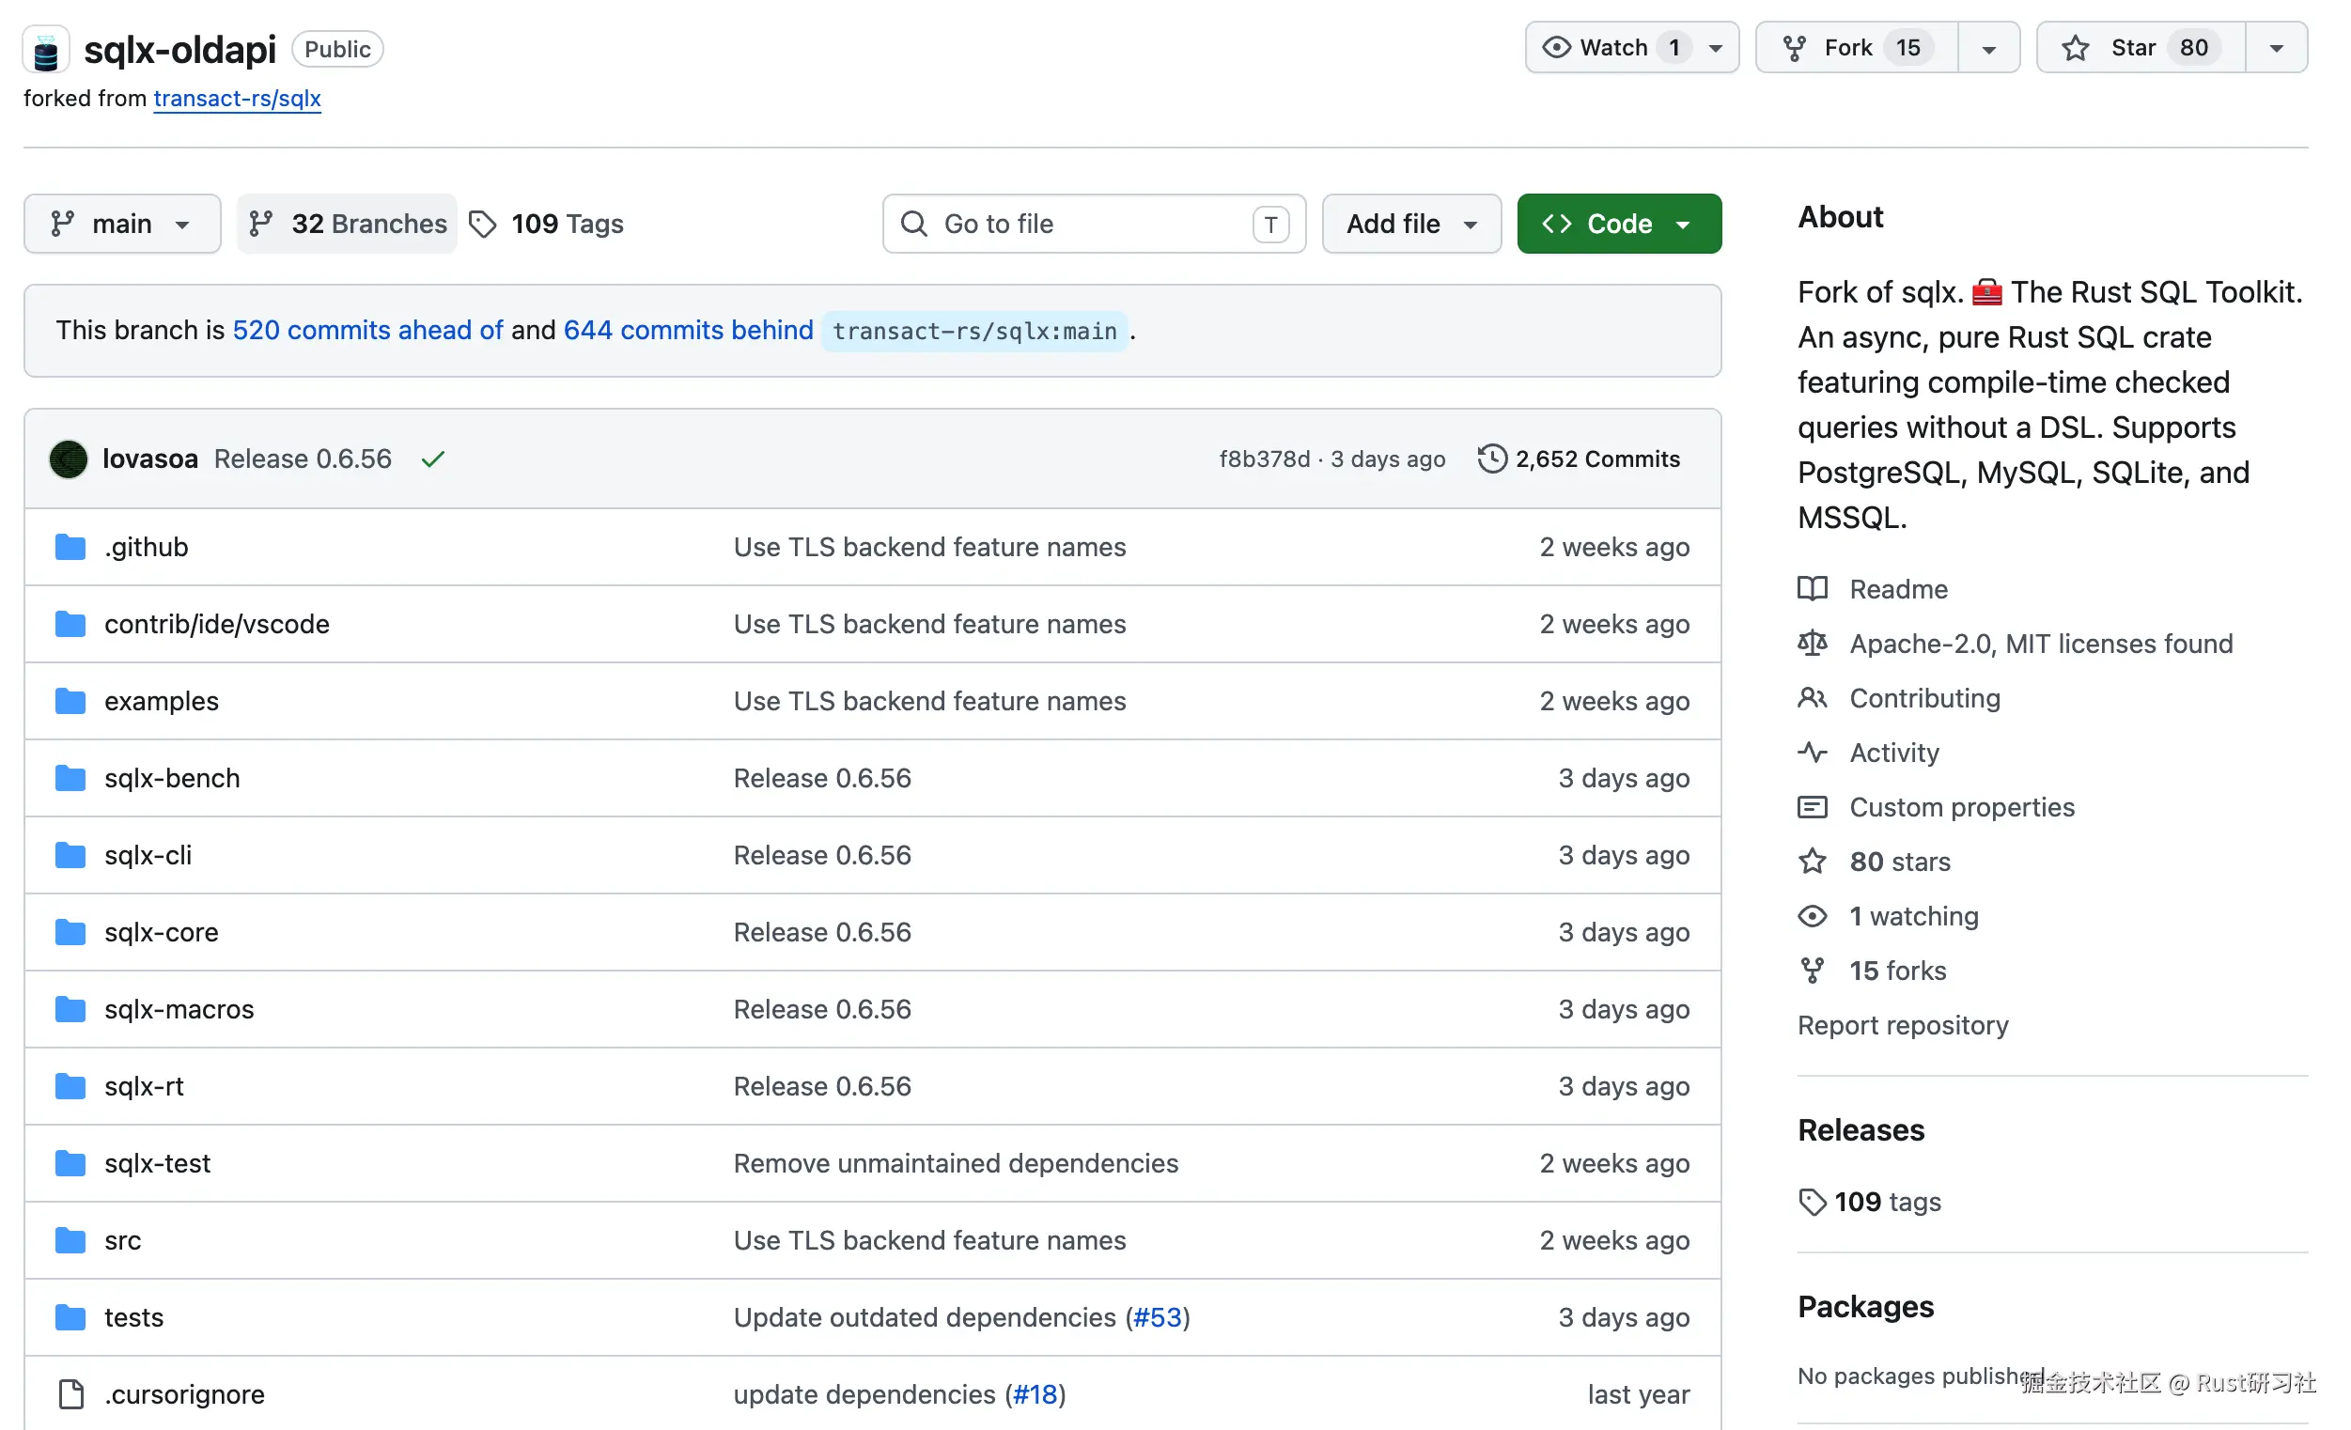Click the star icon beside 80 stars
The image size is (2351, 1430).
[x=1814, y=863]
